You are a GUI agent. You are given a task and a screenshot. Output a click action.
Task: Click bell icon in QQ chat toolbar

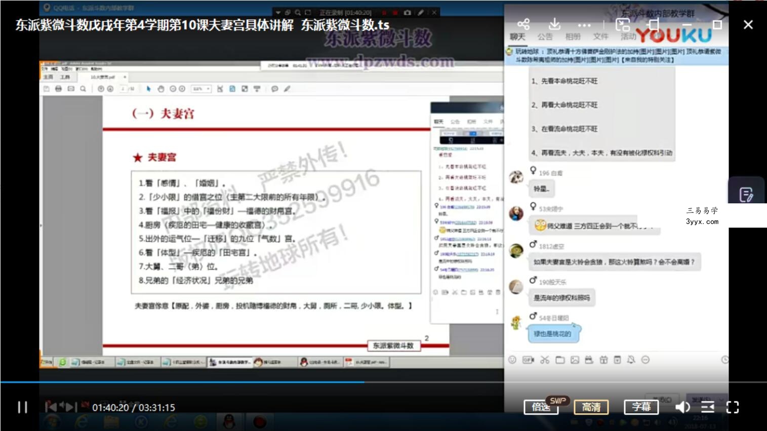631,360
